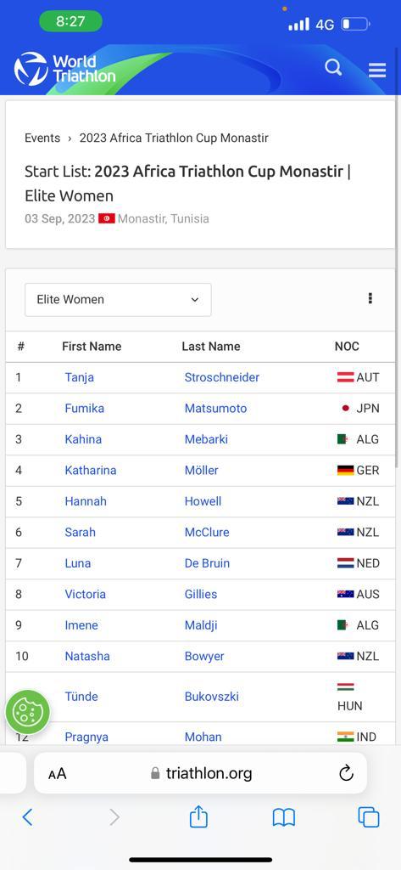Image resolution: width=401 pixels, height=870 pixels.
Task: Open Safari bookmarks book icon
Action: [283, 817]
